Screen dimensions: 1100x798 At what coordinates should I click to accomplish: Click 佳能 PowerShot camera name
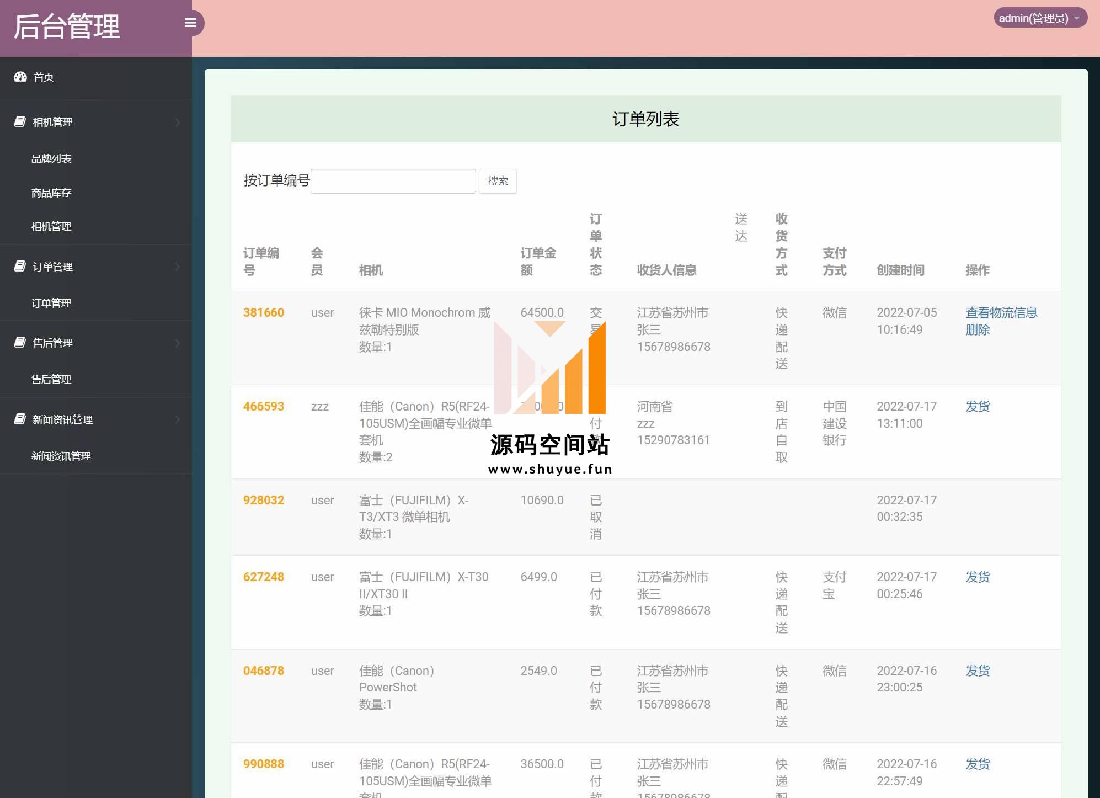[397, 679]
